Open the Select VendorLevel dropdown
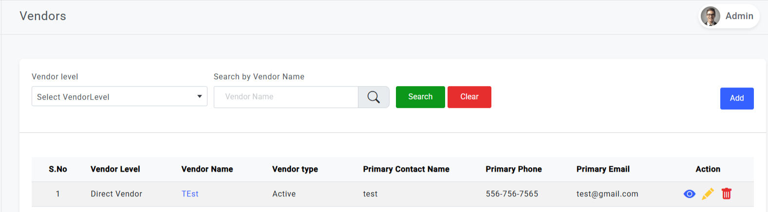The height and width of the screenshot is (212, 768). [x=119, y=97]
